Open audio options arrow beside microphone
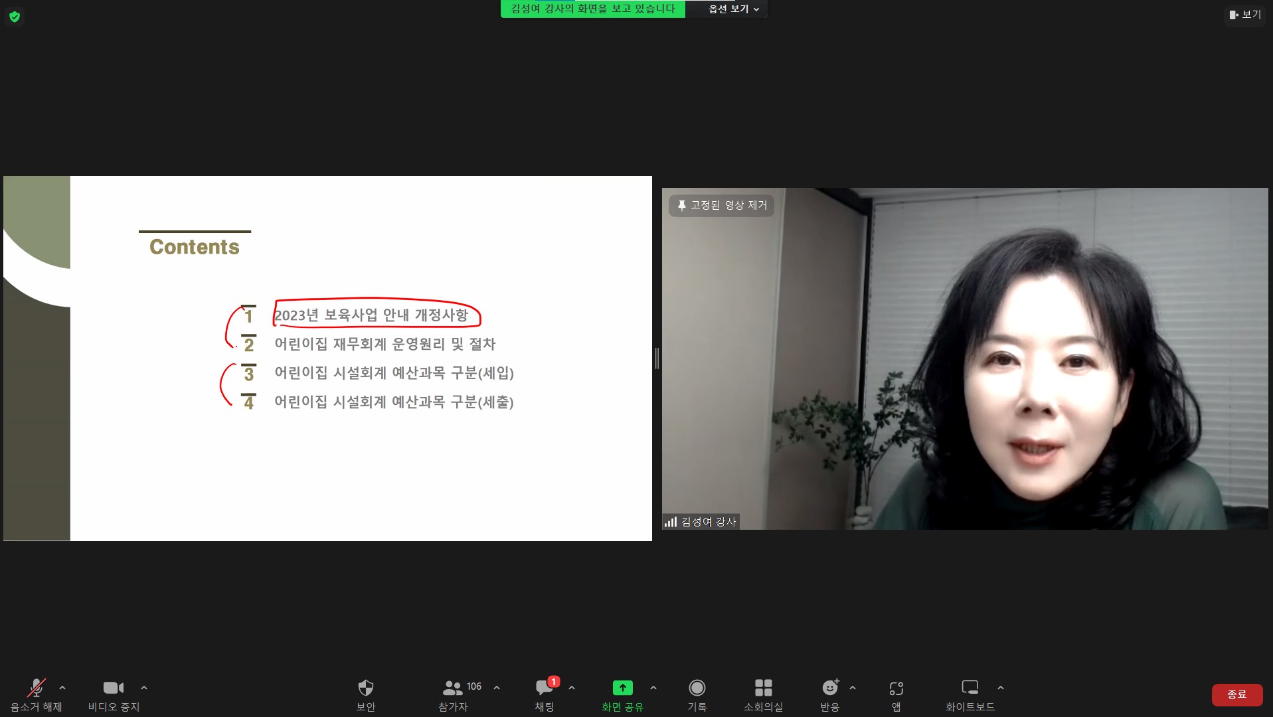Viewport: 1273px width, 717px height. [x=62, y=688]
